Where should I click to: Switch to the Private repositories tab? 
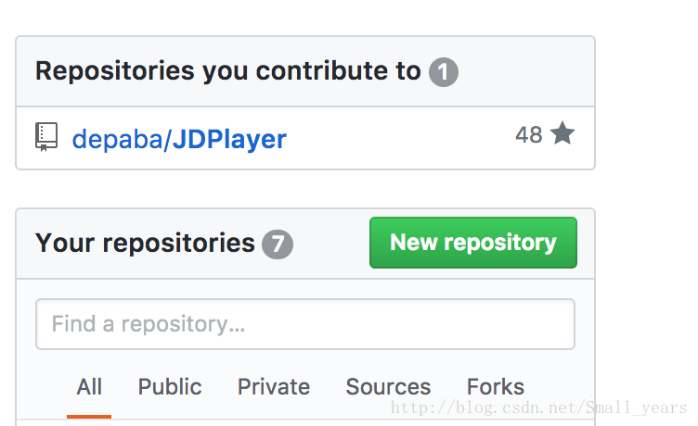click(273, 386)
